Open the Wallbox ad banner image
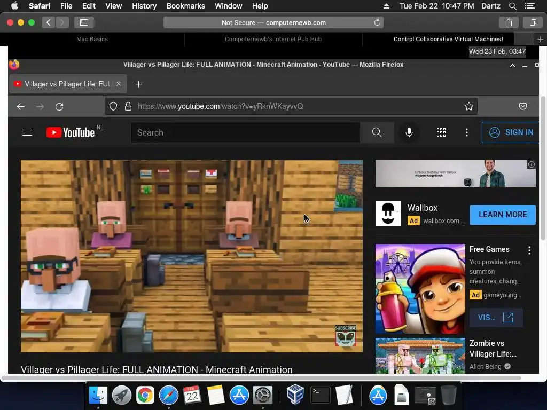547x410 pixels. tap(455, 174)
